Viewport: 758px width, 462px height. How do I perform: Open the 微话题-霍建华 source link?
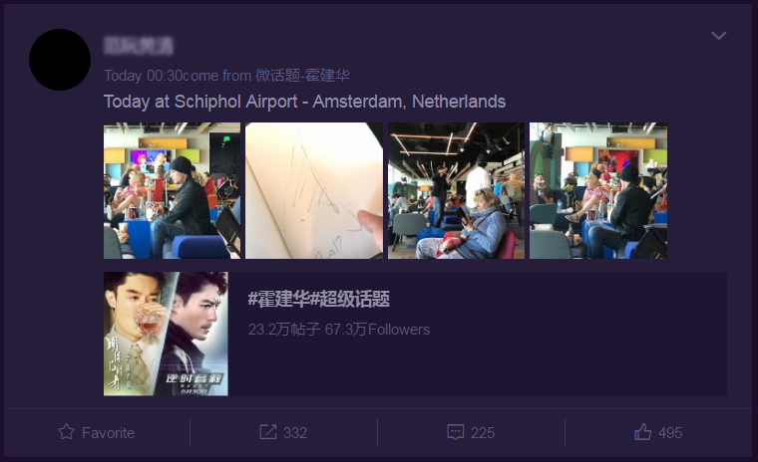click(x=302, y=76)
